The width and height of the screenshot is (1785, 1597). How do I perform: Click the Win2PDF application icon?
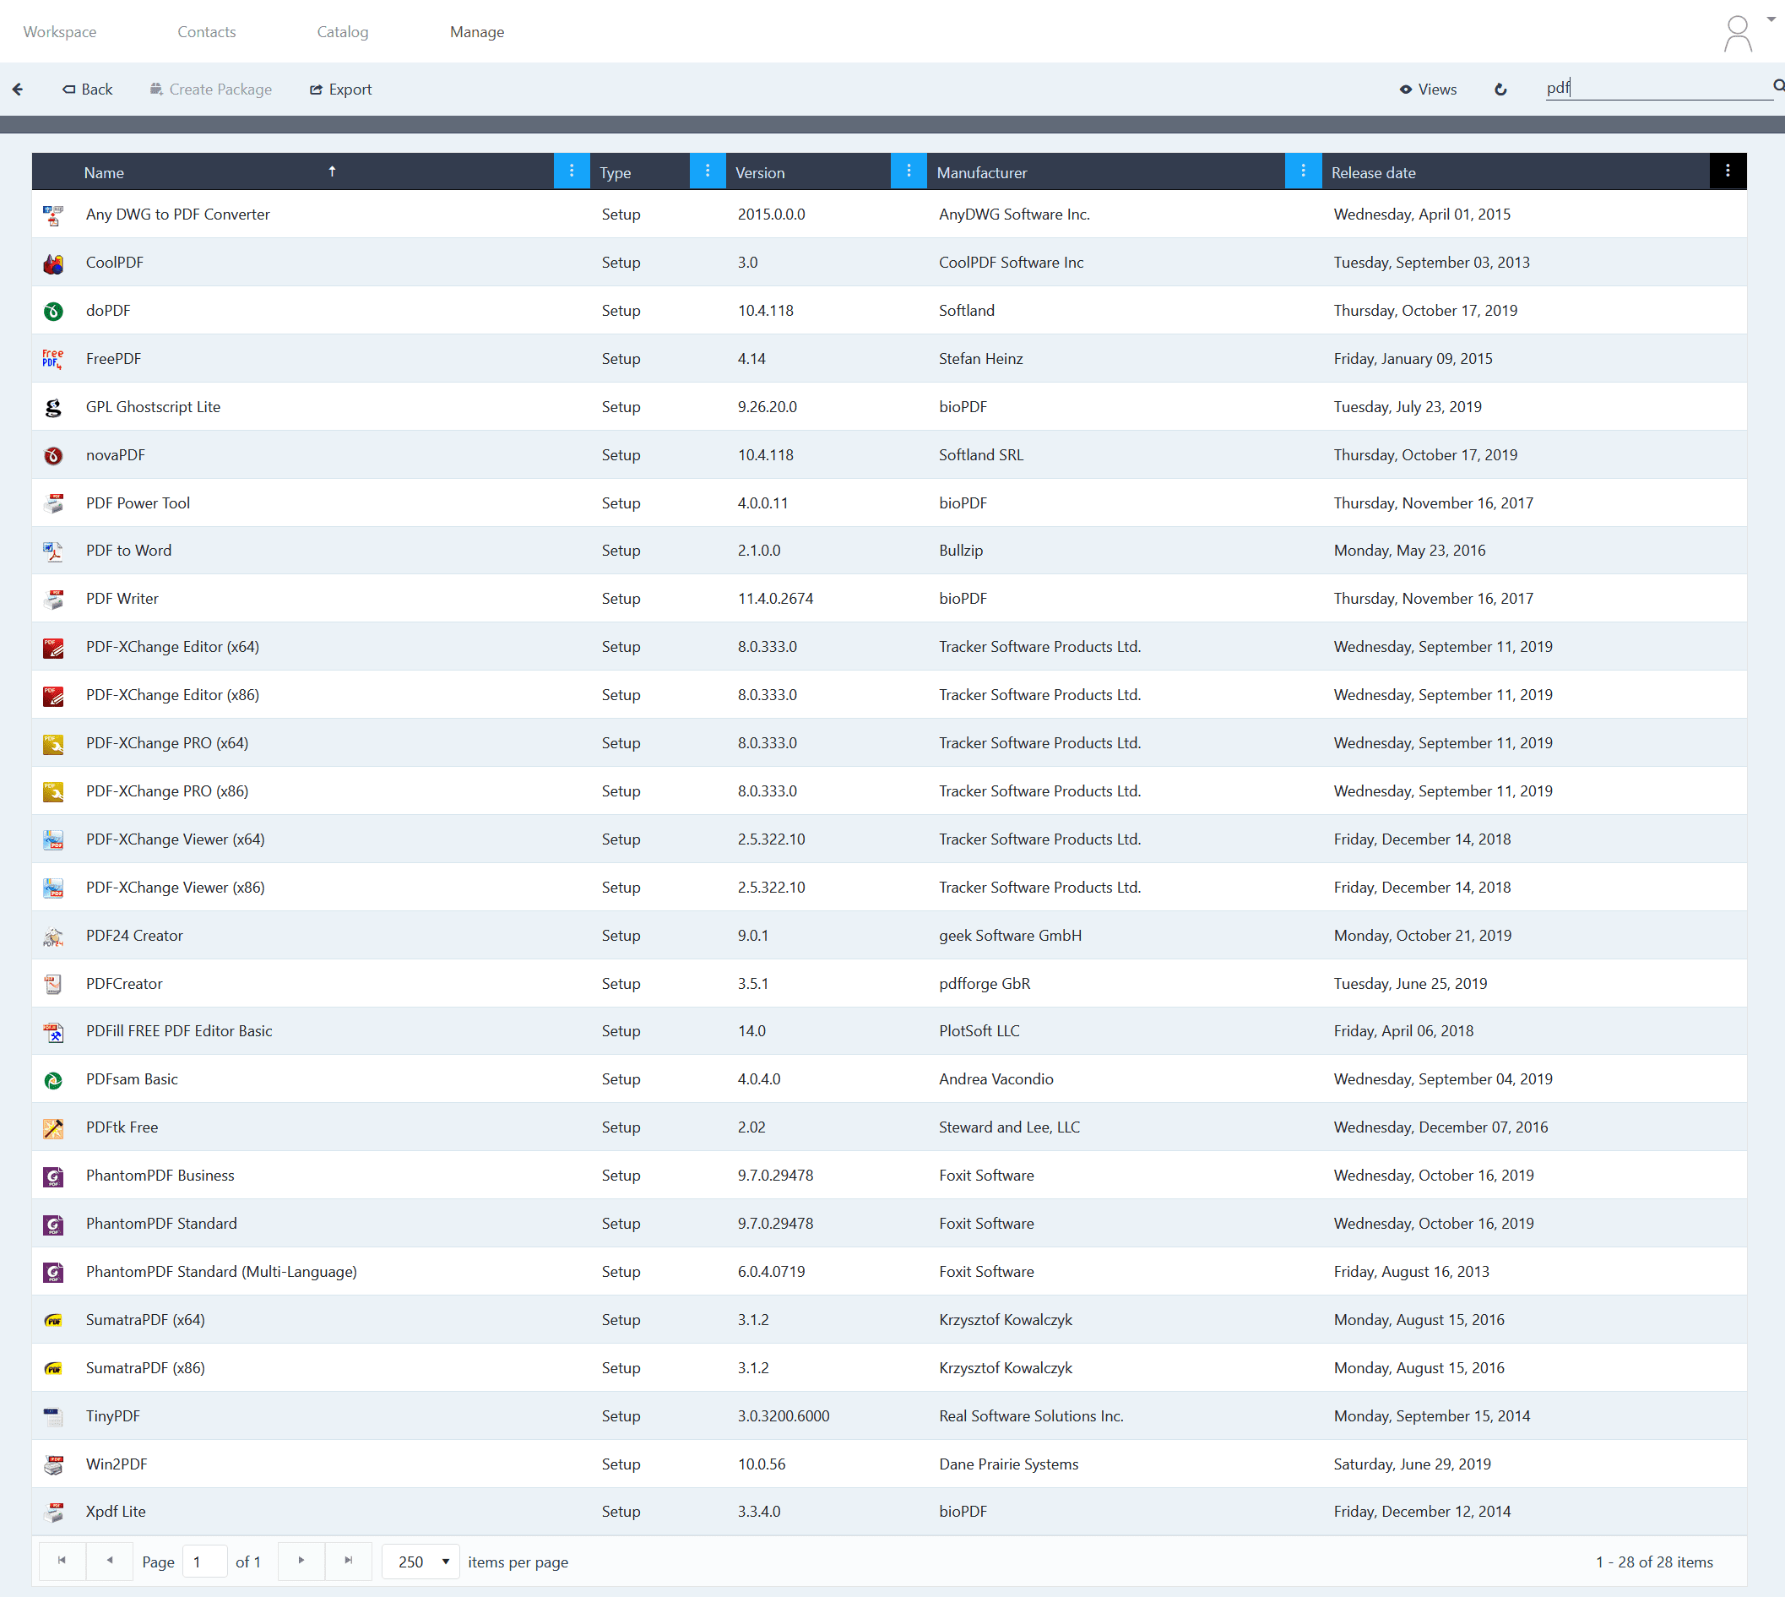(52, 1463)
